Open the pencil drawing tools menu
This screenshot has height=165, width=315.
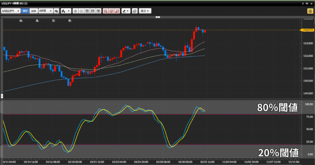click(x=126, y=11)
